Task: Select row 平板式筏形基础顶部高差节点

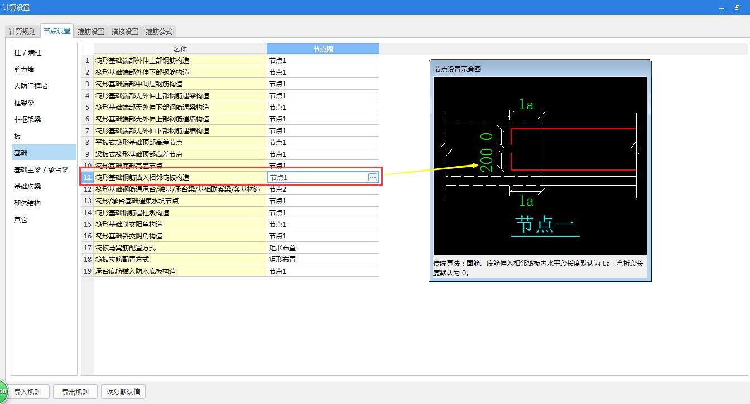Action: pyautogui.click(x=180, y=142)
